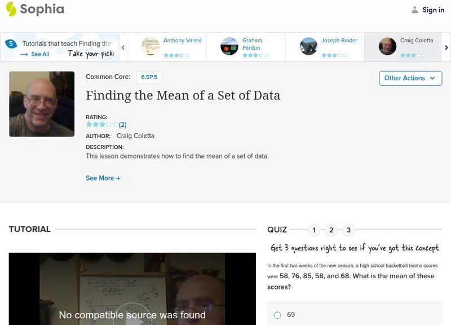The image size is (451, 325).
Task: Click Craig Coletta's profile photo
Action: [x=42, y=104]
